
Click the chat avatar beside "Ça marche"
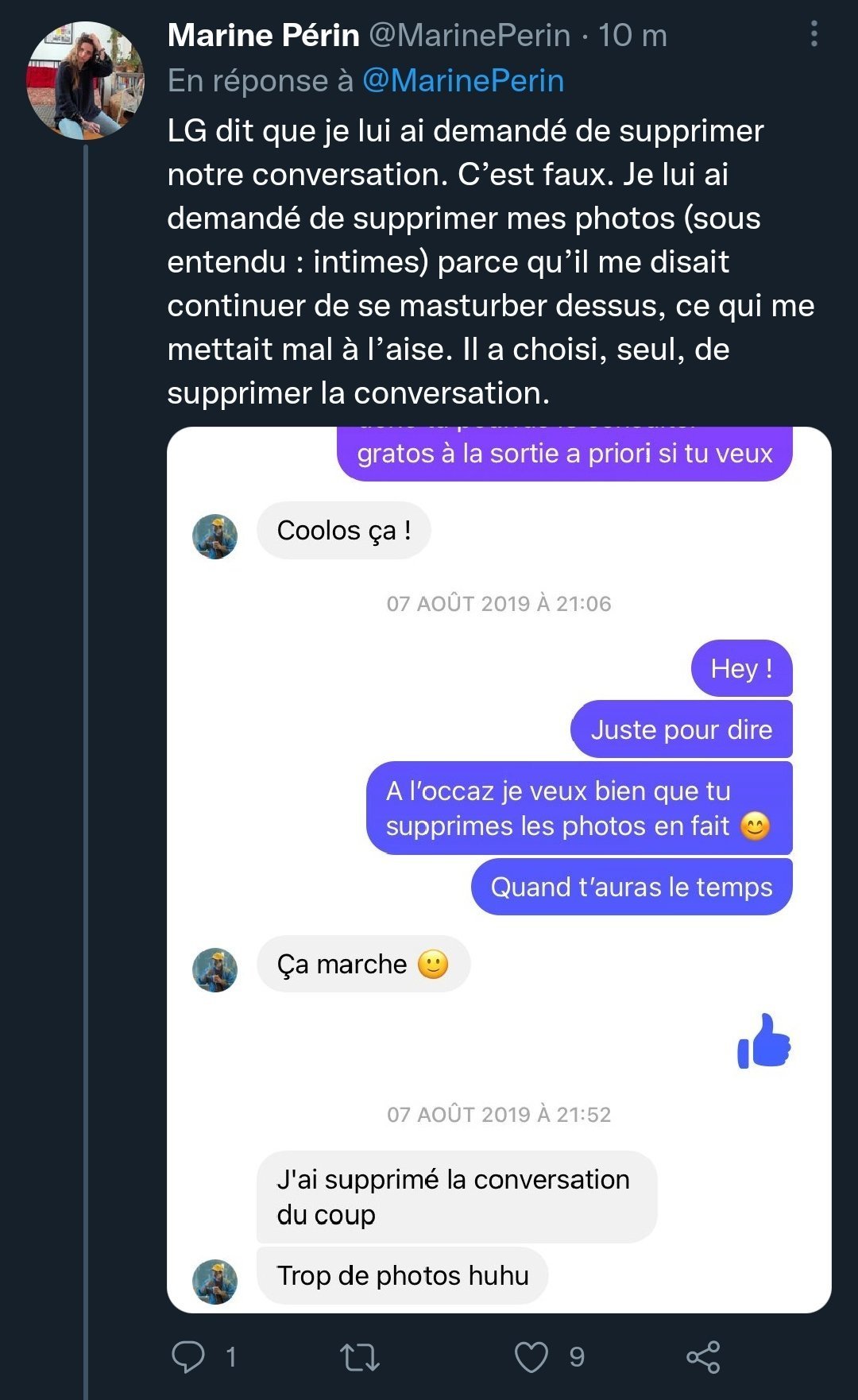[x=215, y=969]
